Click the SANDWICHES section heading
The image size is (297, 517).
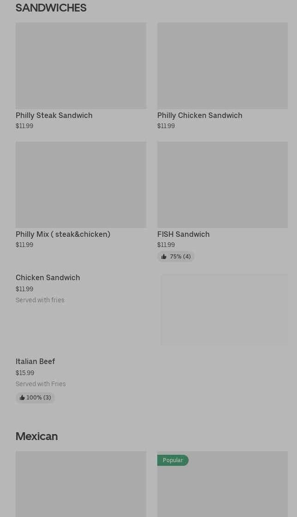[51, 8]
